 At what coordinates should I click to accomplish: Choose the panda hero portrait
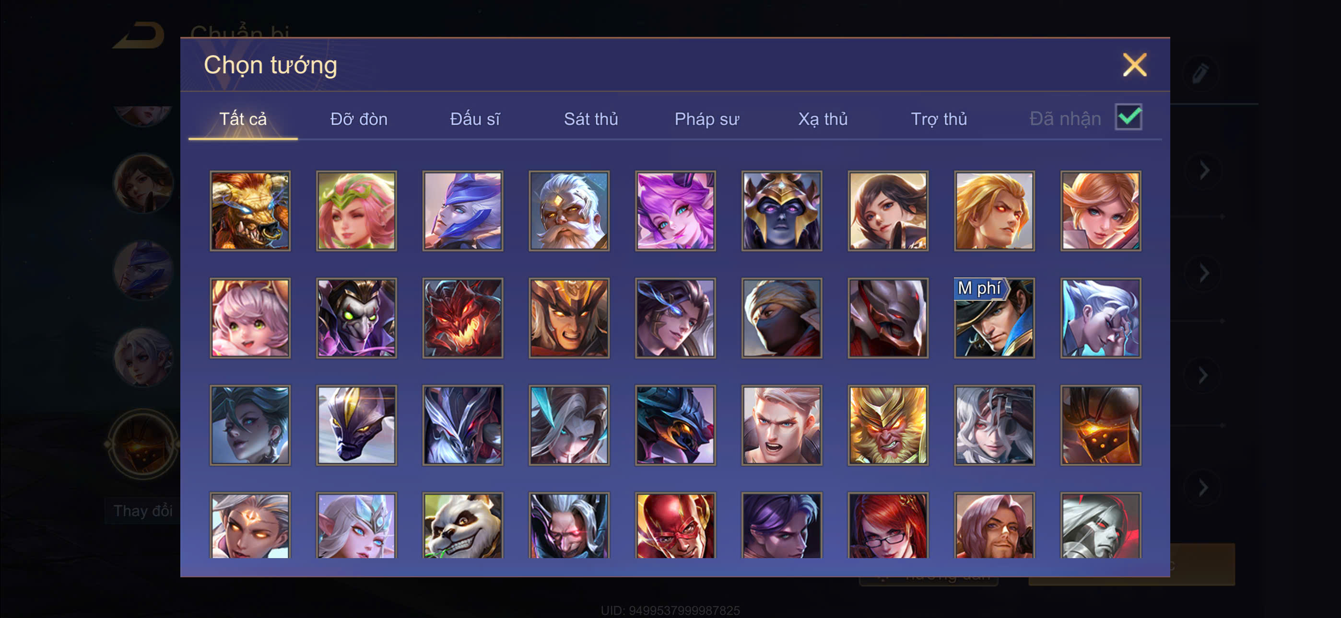pos(462,525)
